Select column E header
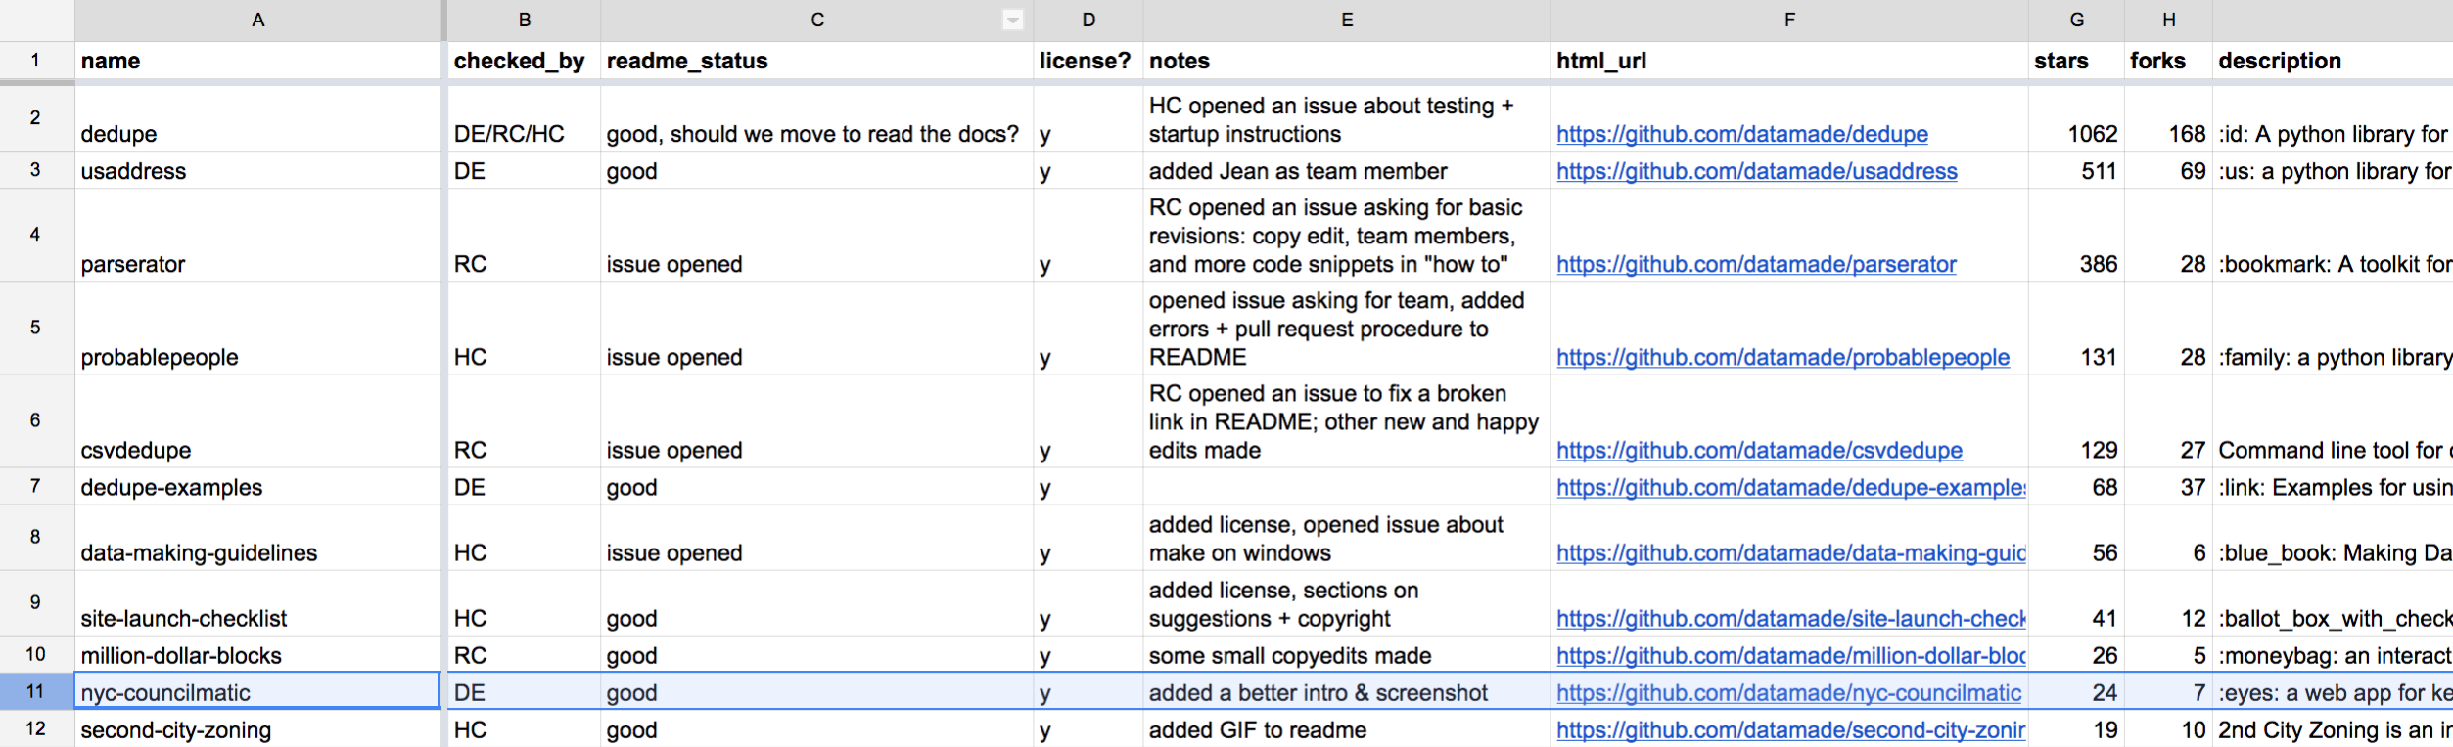The width and height of the screenshot is (2453, 747). [x=1347, y=20]
